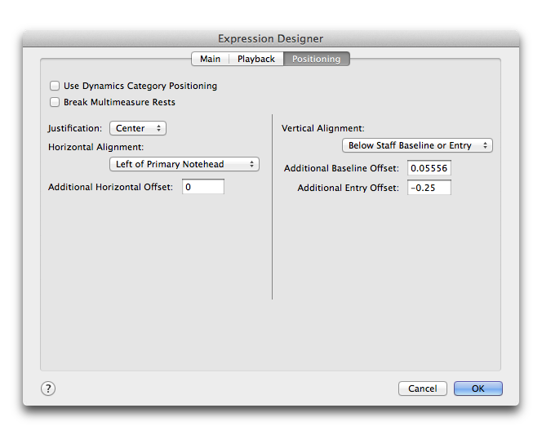Expand the Vertical Alignment dropdown
This screenshot has height=435, width=542.
click(x=417, y=145)
